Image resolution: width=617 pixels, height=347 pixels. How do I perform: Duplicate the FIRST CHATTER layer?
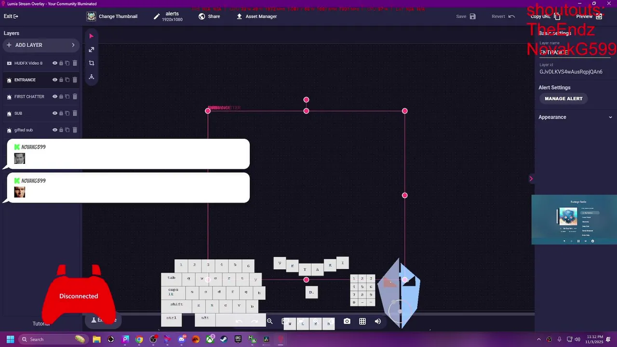[67, 96]
